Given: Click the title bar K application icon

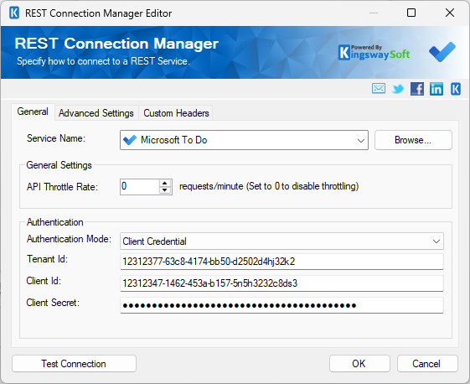Looking at the screenshot, I should coord(14,13).
